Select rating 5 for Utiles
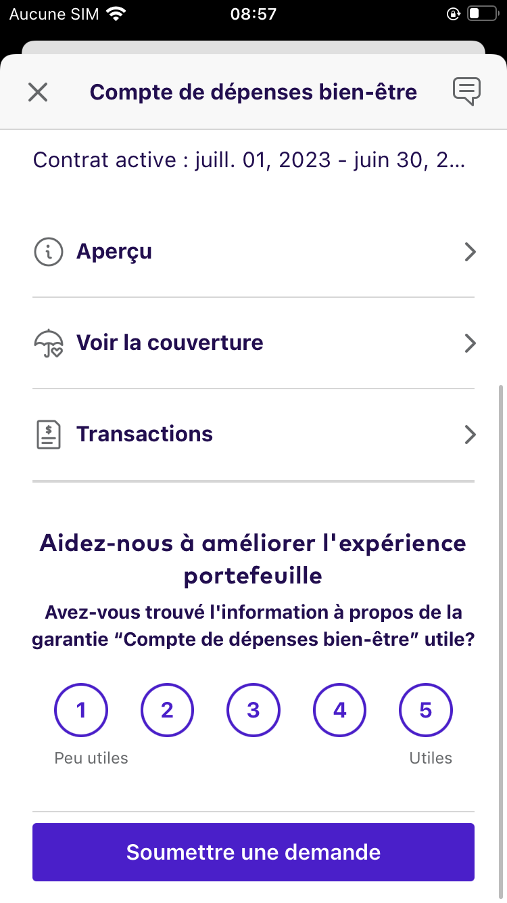Viewport: 507px width, 903px height. pyautogui.click(x=426, y=710)
